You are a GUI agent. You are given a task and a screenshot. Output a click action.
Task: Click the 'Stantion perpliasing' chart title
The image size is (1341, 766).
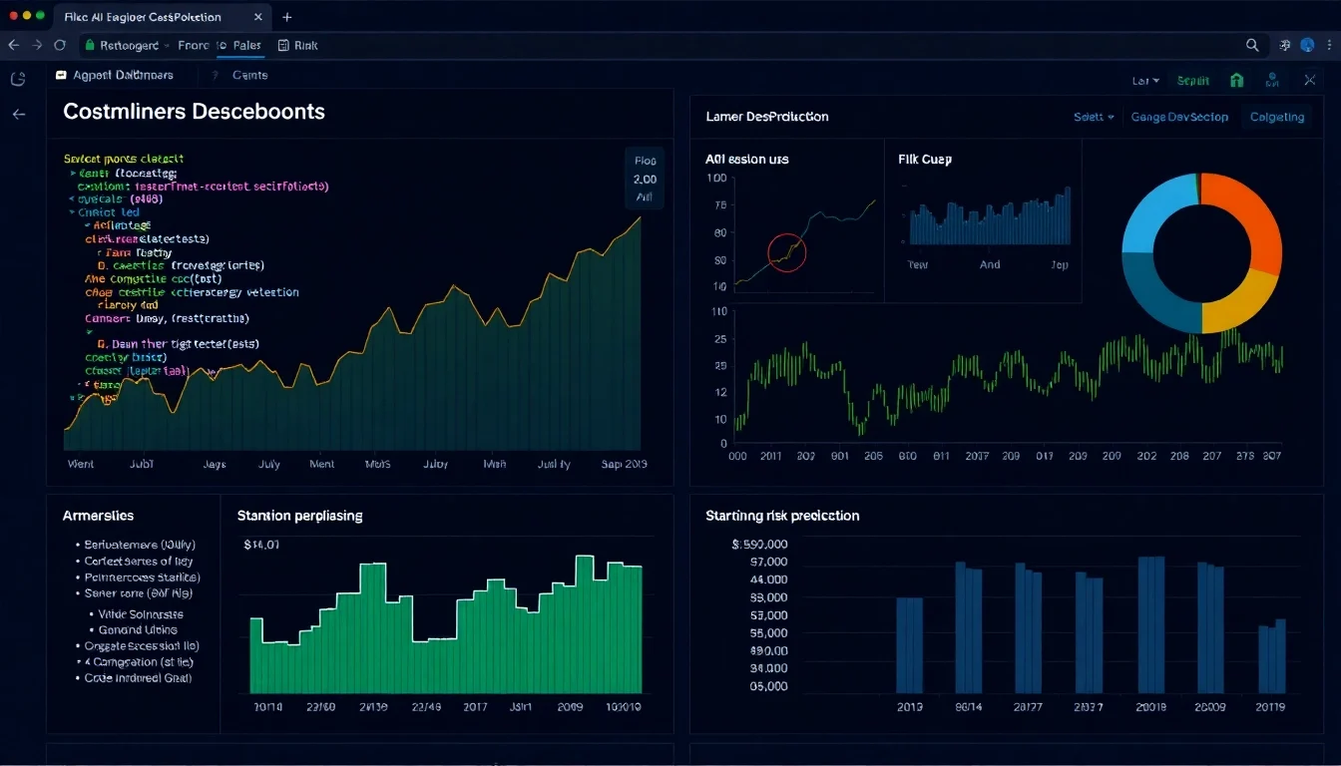tap(299, 516)
